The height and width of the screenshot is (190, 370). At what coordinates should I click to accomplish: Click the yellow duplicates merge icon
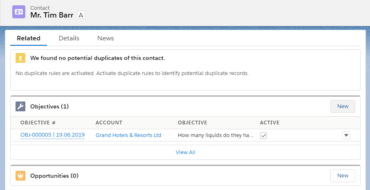[x=20, y=58]
